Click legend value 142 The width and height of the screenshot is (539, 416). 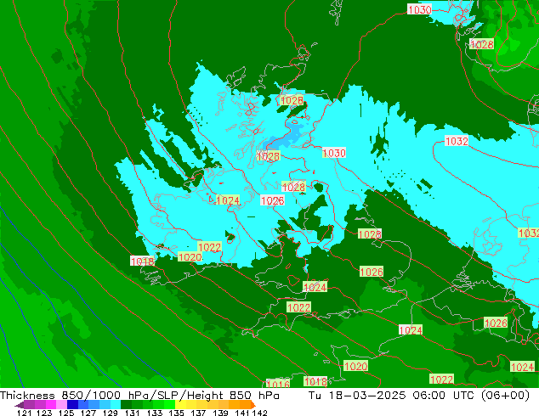260,413
